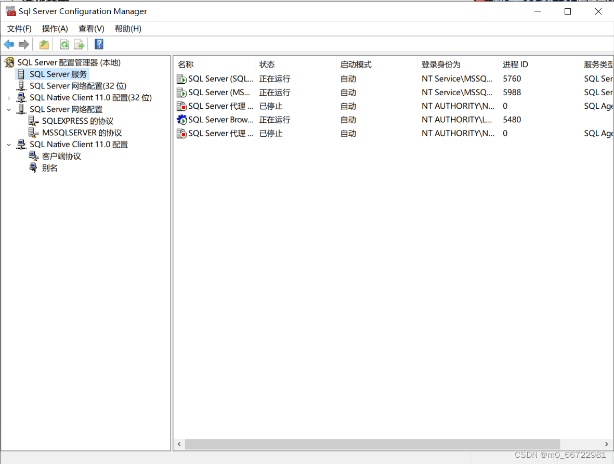614x464 pixels.
Task: Sort by the 名称 column header
Action: tap(215, 65)
